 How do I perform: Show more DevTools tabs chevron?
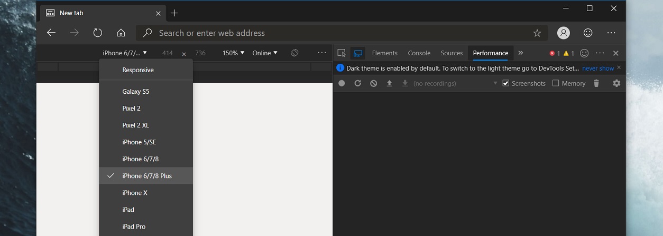pyautogui.click(x=521, y=53)
